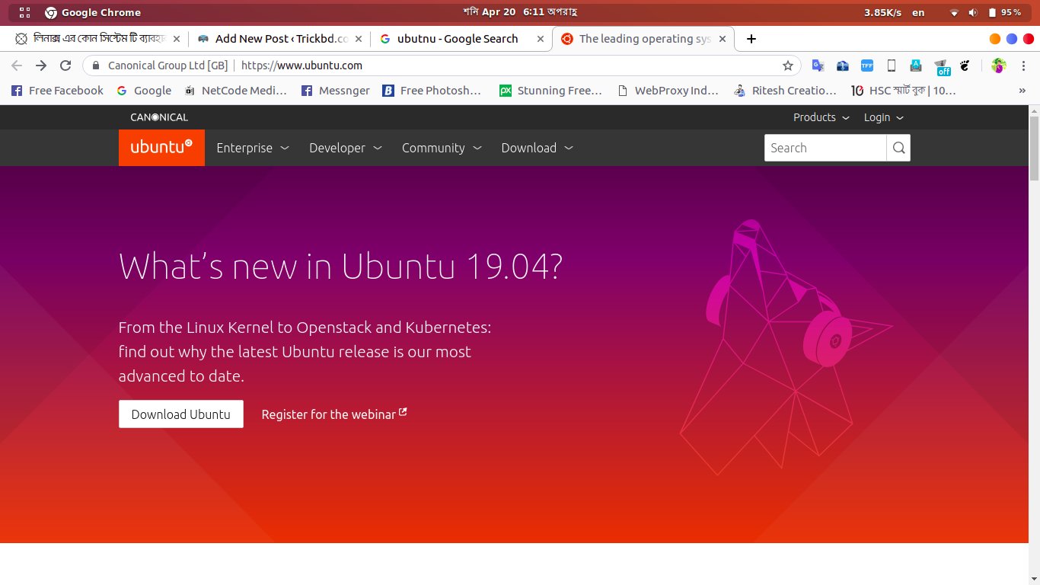Click the orange ubuntu logo
This screenshot has height=585, width=1040.
[x=161, y=148]
